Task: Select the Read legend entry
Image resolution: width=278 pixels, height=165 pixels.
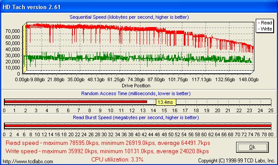Action: tap(265, 23)
